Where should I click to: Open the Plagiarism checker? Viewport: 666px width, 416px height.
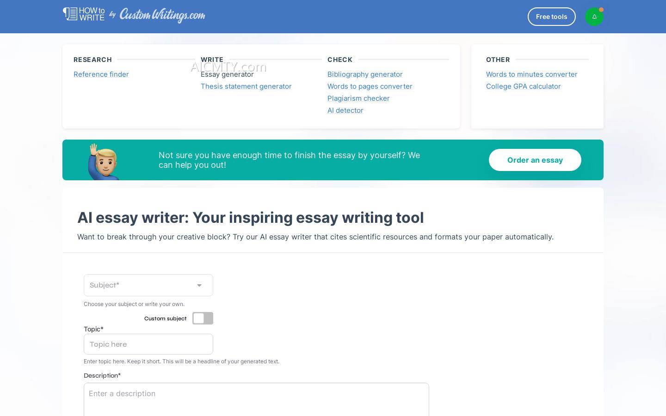point(358,98)
